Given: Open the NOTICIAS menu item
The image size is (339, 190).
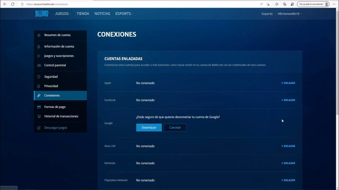Looking at the screenshot, I should 102,14.
